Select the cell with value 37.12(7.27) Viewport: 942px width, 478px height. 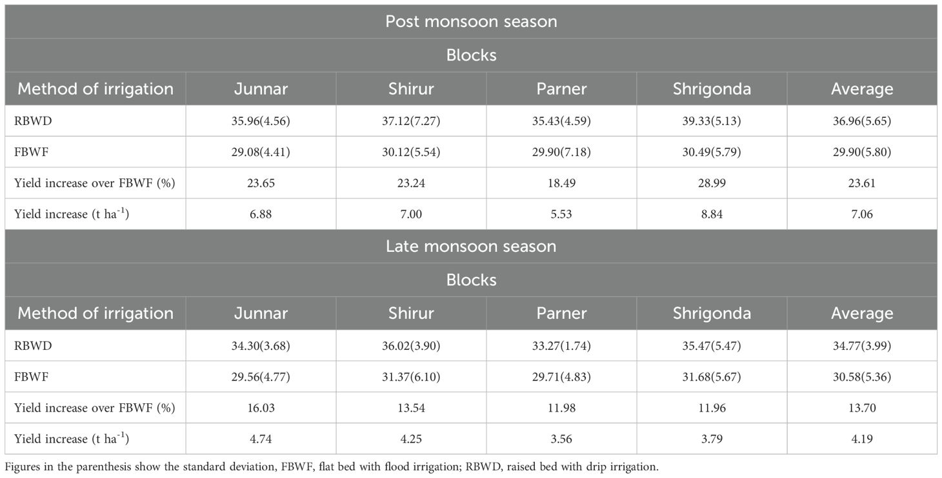pyautogui.click(x=411, y=121)
